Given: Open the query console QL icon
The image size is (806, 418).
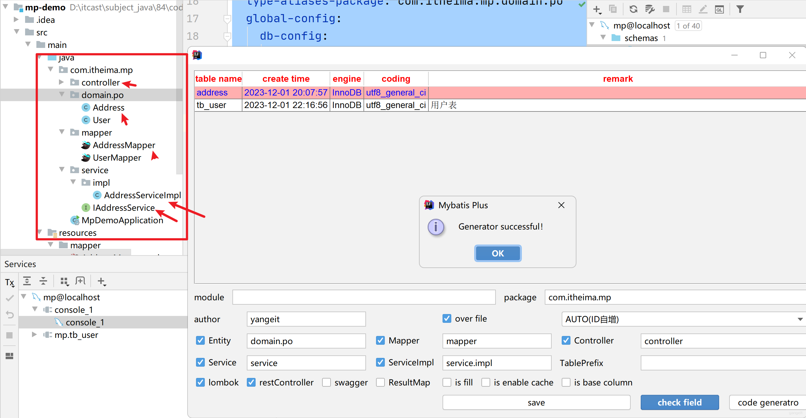Looking at the screenshot, I should [x=719, y=9].
